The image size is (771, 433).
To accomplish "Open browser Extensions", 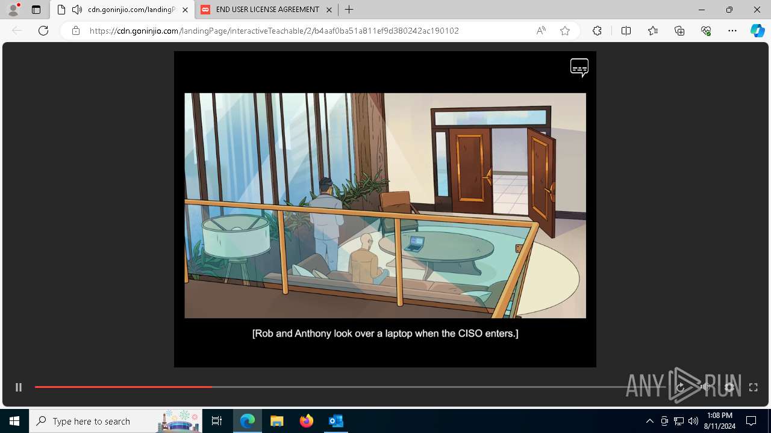I will coord(597,31).
